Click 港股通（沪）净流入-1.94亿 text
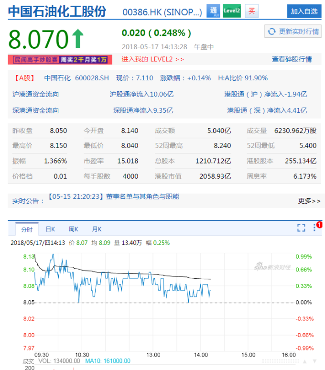This screenshot has height=370, width=325. coord(266,94)
